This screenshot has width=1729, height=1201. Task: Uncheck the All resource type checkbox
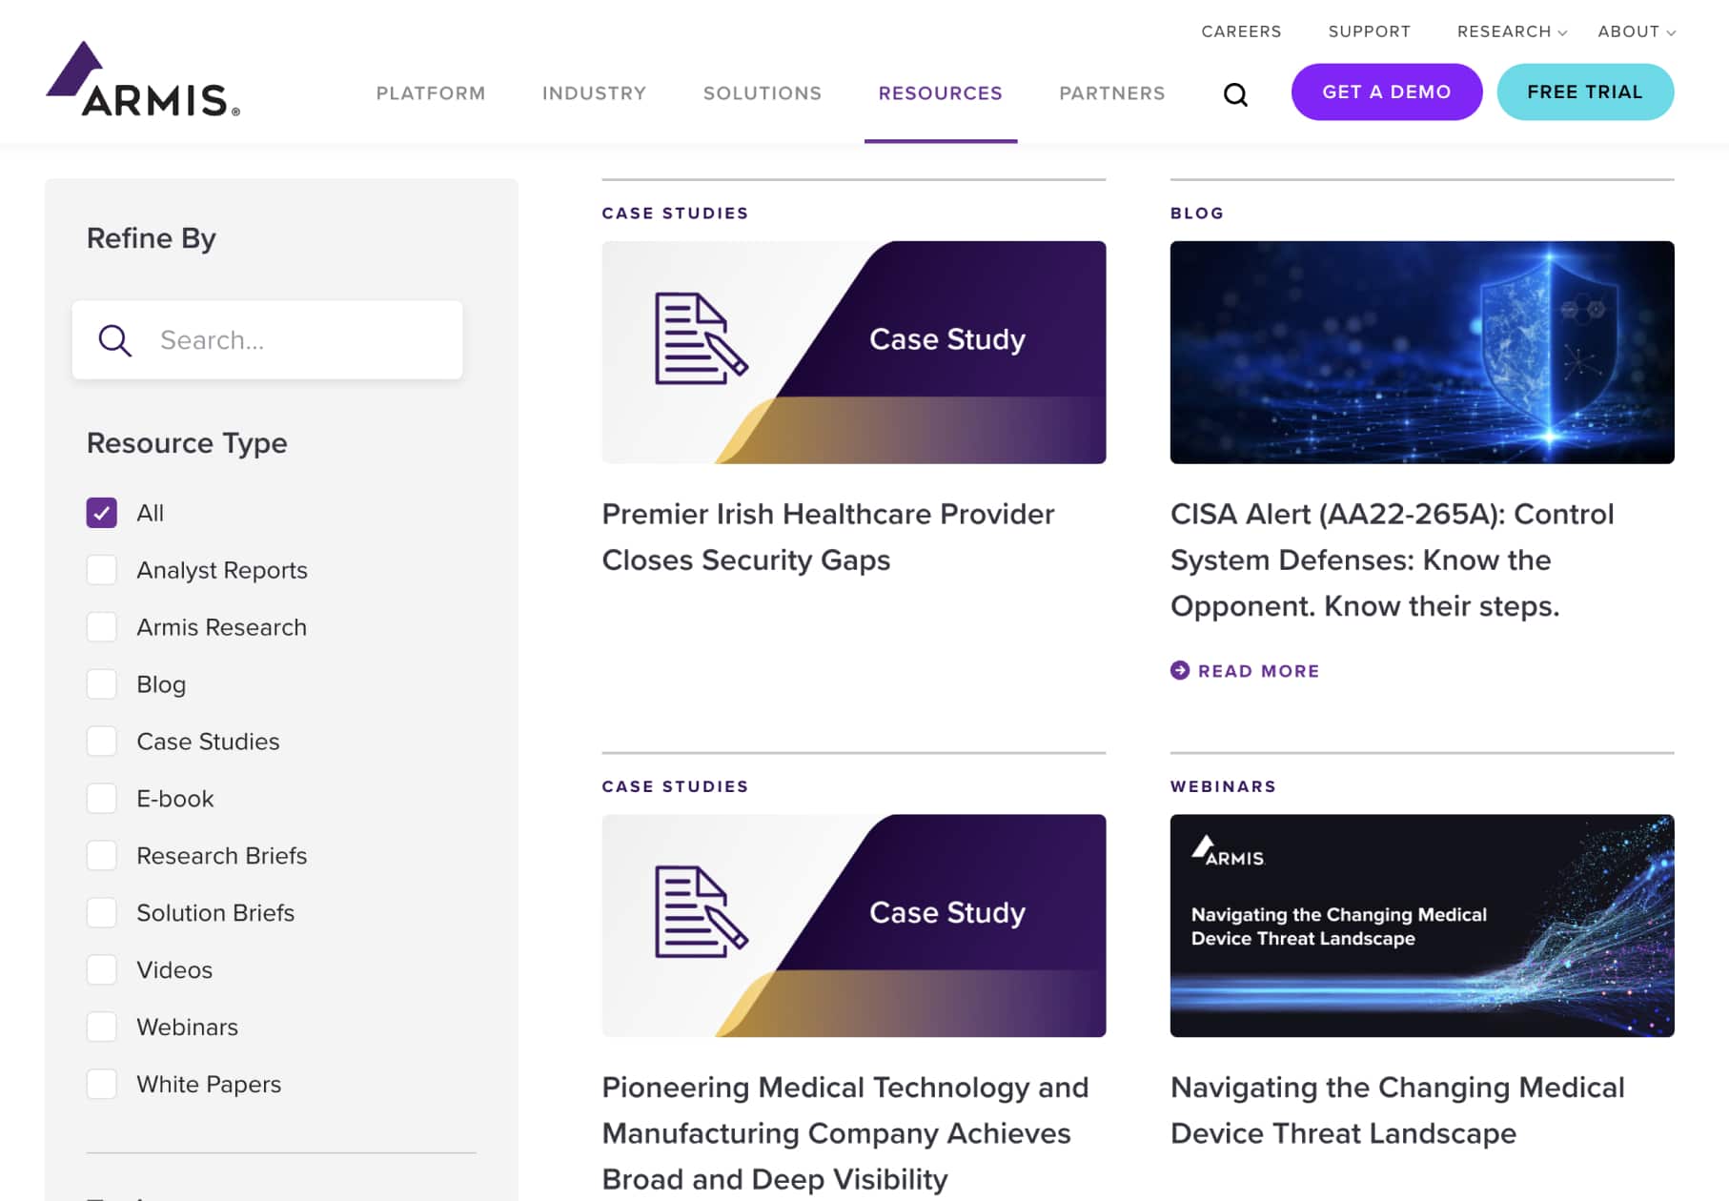(102, 513)
